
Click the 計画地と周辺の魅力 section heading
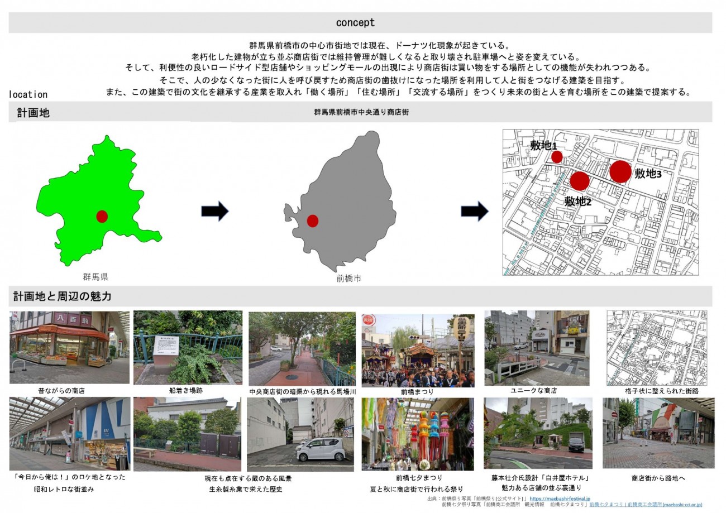click(63, 296)
